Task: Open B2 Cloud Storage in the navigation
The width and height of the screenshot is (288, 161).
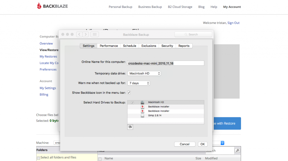Action: (x=180, y=7)
